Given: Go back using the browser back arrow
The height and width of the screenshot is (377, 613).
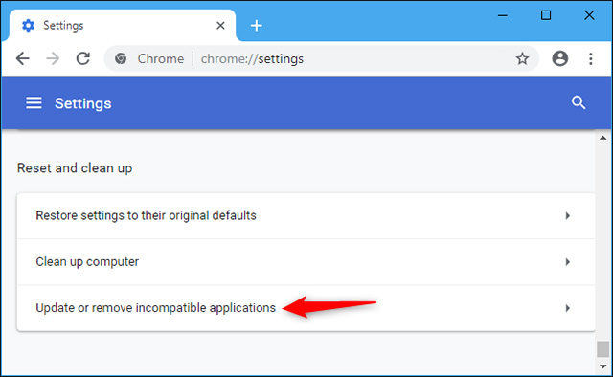Looking at the screenshot, I should pyautogui.click(x=23, y=58).
